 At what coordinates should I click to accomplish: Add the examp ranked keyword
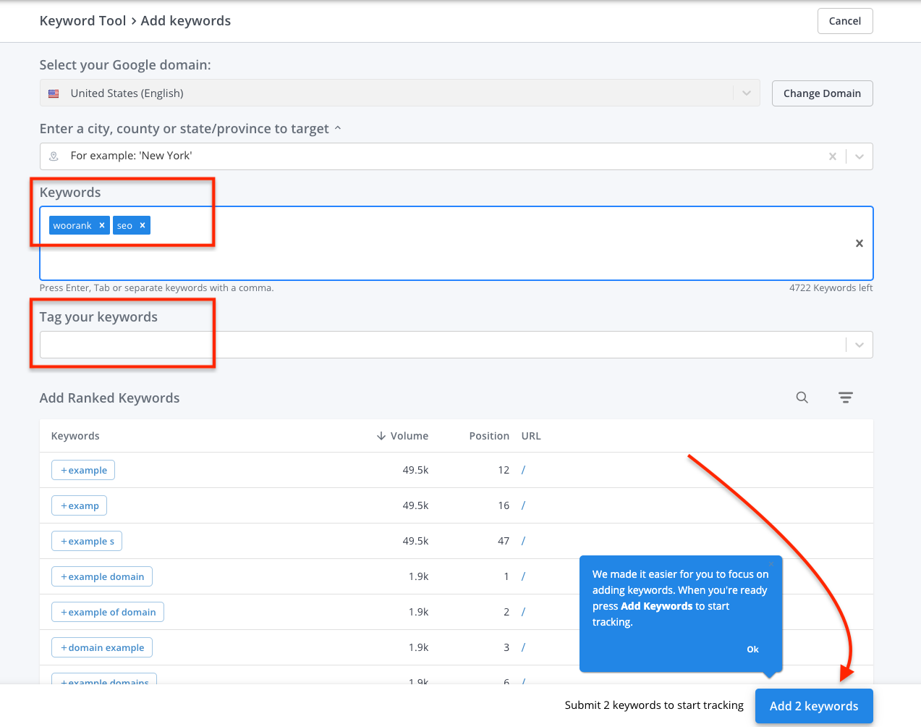click(79, 505)
